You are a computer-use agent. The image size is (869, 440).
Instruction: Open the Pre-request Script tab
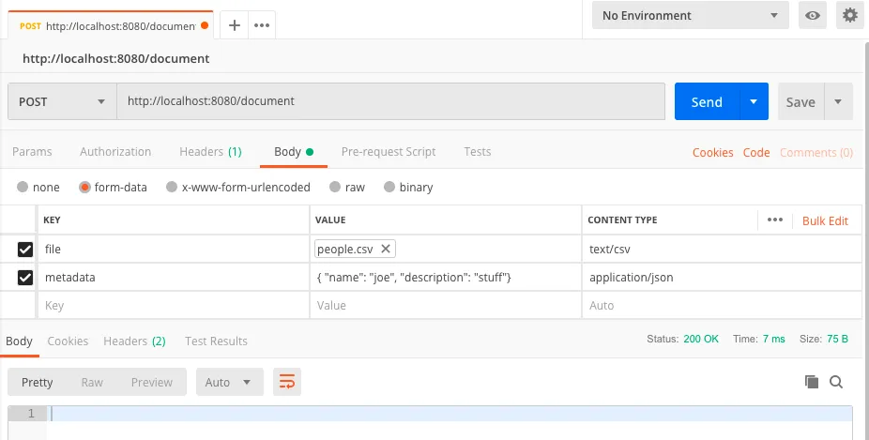(389, 152)
